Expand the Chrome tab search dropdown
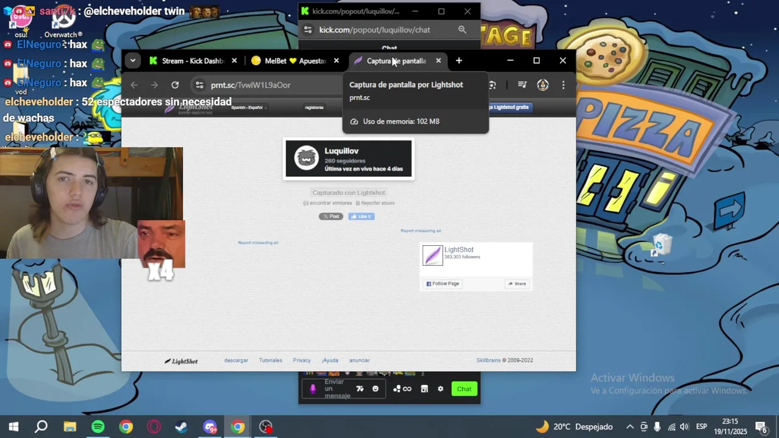 coord(133,61)
